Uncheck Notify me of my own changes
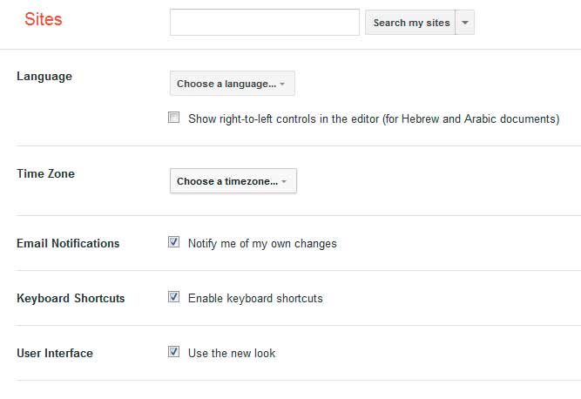The height and width of the screenshot is (399, 581). pyautogui.click(x=174, y=242)
